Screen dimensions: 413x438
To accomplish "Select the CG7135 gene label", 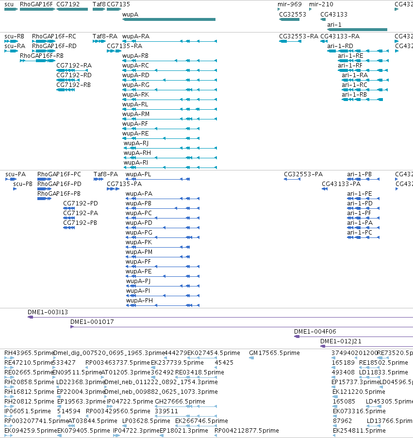I will (x=118, y=4).
